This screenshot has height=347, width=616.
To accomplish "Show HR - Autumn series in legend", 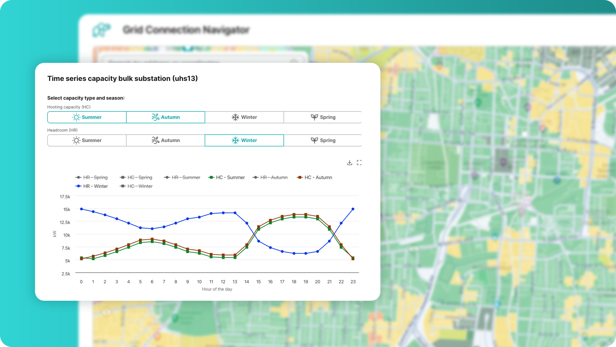I will (x=270, y=177).
